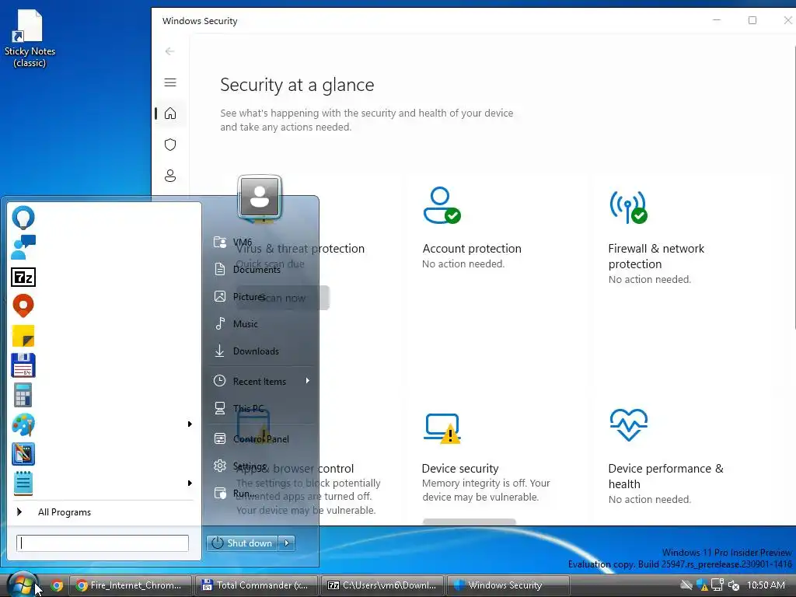796x597 pixels.
Task: Start Total Commander from the floppy disk icon
Action: (x=23, y=365)
